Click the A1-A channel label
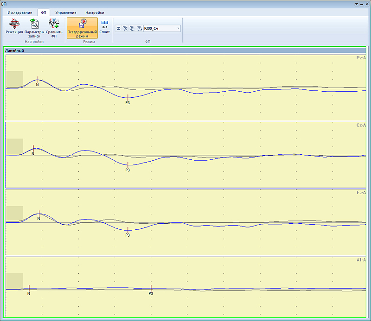Screen dimensions: 371x321 [x=361, y=260]
